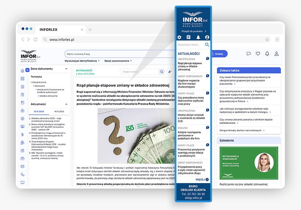Select the clipboard icon in the blue widget
The height and width of the screenshot is (210, 301).
click(x=189, y=37)
